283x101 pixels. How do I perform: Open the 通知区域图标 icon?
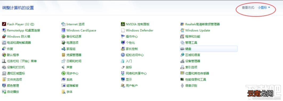(4, 73)
